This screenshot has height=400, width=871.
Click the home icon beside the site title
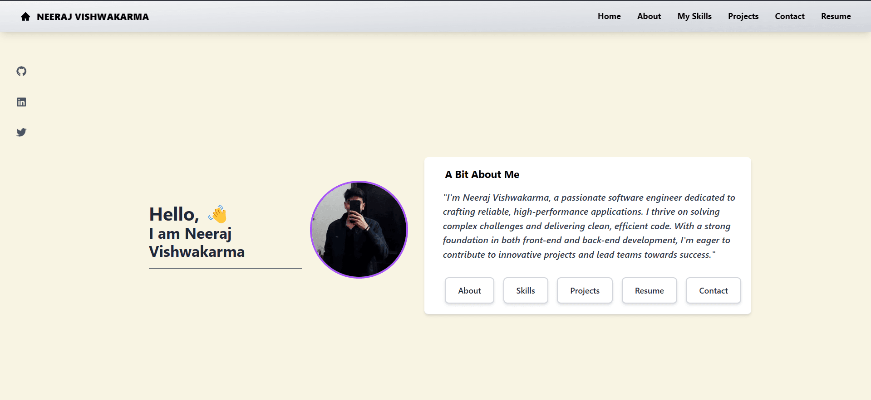tap(25, 16)
